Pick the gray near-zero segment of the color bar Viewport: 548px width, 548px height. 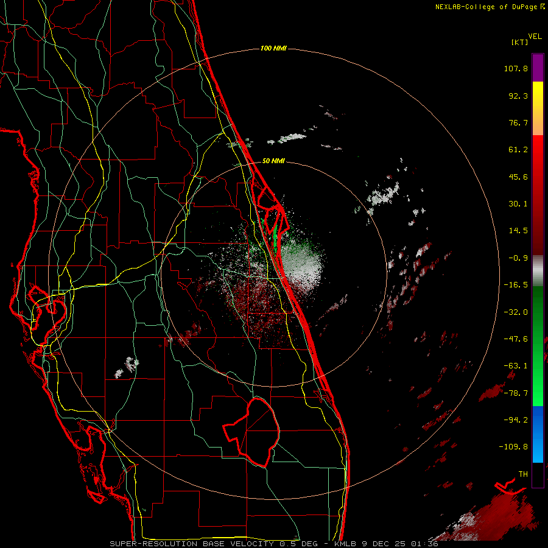[538, 271]
